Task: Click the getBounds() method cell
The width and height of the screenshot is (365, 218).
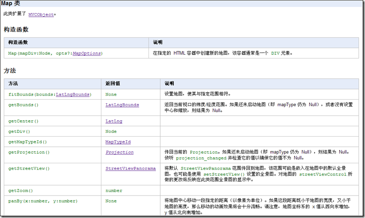Action: [x=53, y=108]
